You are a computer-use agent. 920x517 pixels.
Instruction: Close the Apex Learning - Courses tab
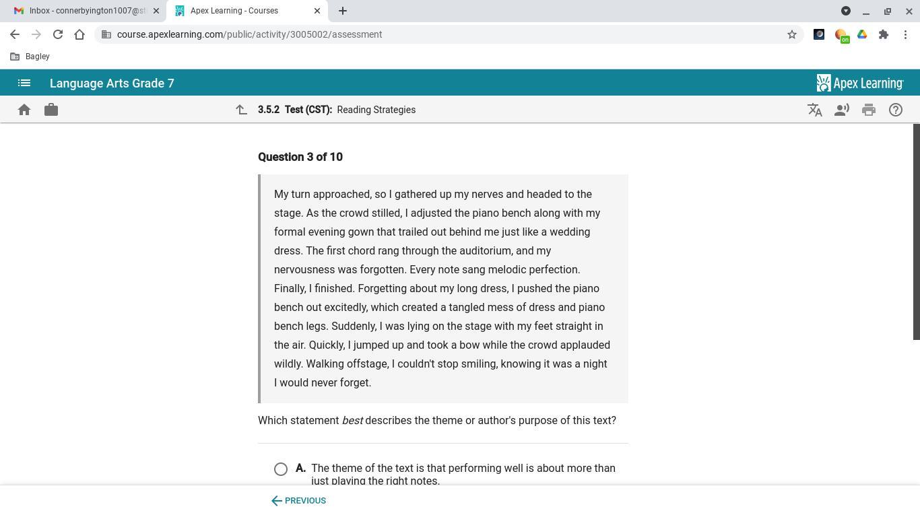click(x=317, y=11)
